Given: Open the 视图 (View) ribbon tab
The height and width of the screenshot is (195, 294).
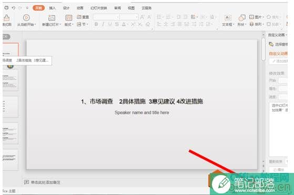Looking at the screenshot, I should [131, 8].
